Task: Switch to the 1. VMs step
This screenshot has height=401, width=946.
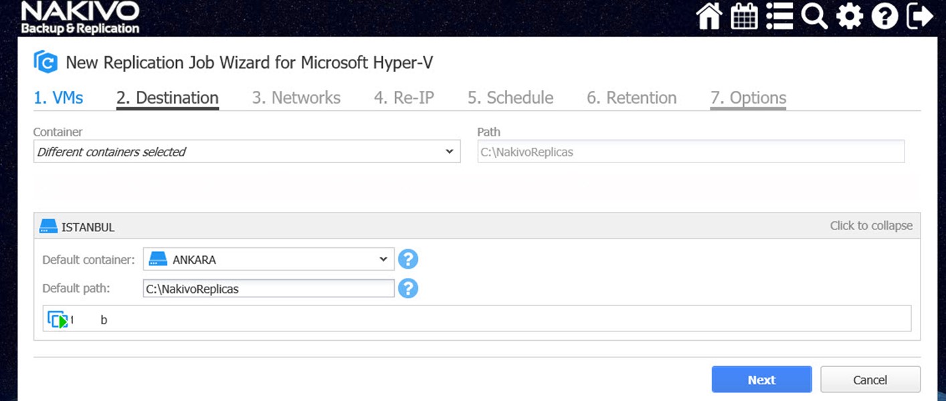Action: (58, 98)
